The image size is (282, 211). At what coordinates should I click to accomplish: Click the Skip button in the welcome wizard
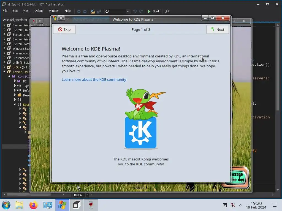[x=64, y=29]
